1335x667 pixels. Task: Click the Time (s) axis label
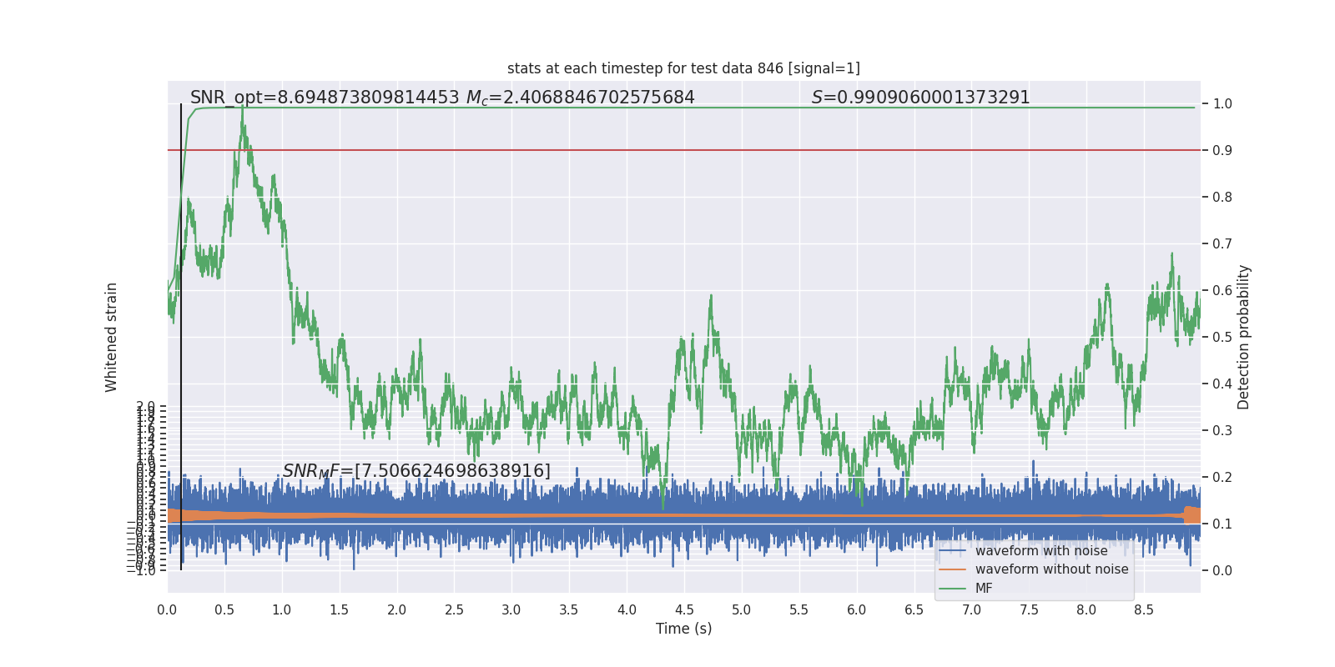pos(684,629)
